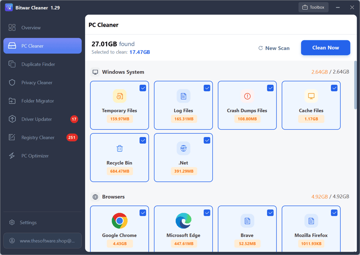Click the registry issues badge showing 251
This screenshot has width=360, height=255.
tap(72, 137)
